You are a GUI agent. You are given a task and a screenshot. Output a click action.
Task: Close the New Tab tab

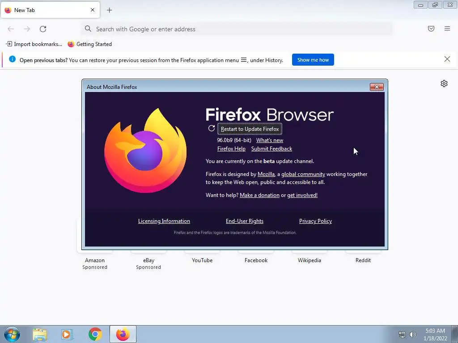(x=93, y=10)
